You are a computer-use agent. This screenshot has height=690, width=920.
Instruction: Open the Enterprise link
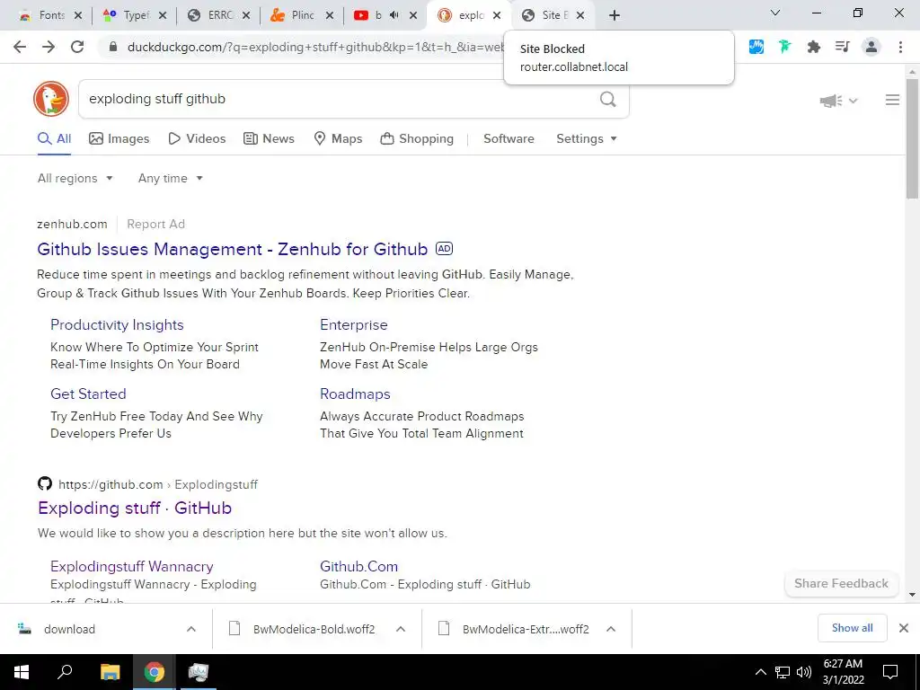pos(354,325)
